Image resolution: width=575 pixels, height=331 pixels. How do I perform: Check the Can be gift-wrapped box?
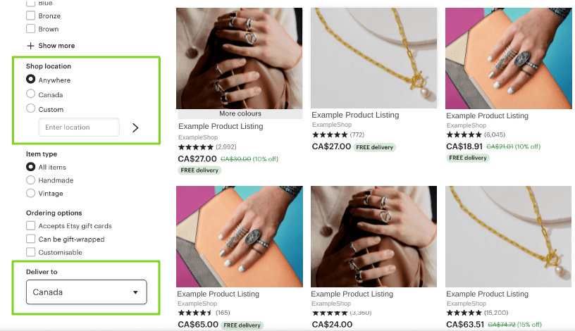click(31, 239)
